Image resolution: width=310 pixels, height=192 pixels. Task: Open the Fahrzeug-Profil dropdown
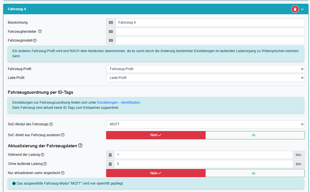click(x=205, y=69)
